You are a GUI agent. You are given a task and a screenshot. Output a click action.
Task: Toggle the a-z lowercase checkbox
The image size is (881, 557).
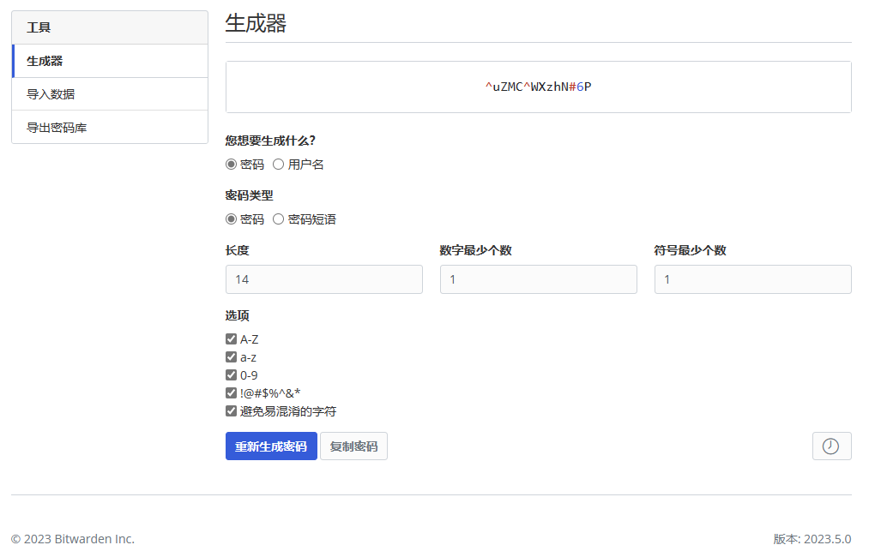pyautogui.click(x=231, y=357)
